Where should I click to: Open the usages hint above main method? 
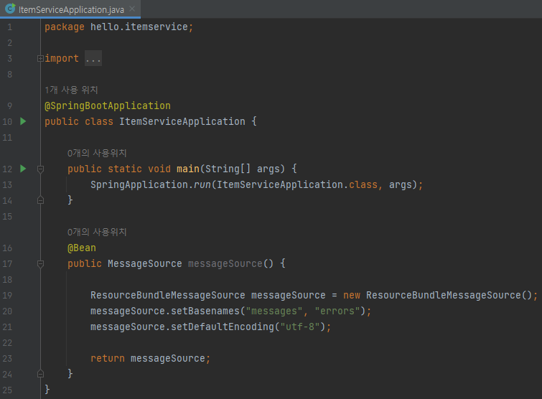[97, 153]
